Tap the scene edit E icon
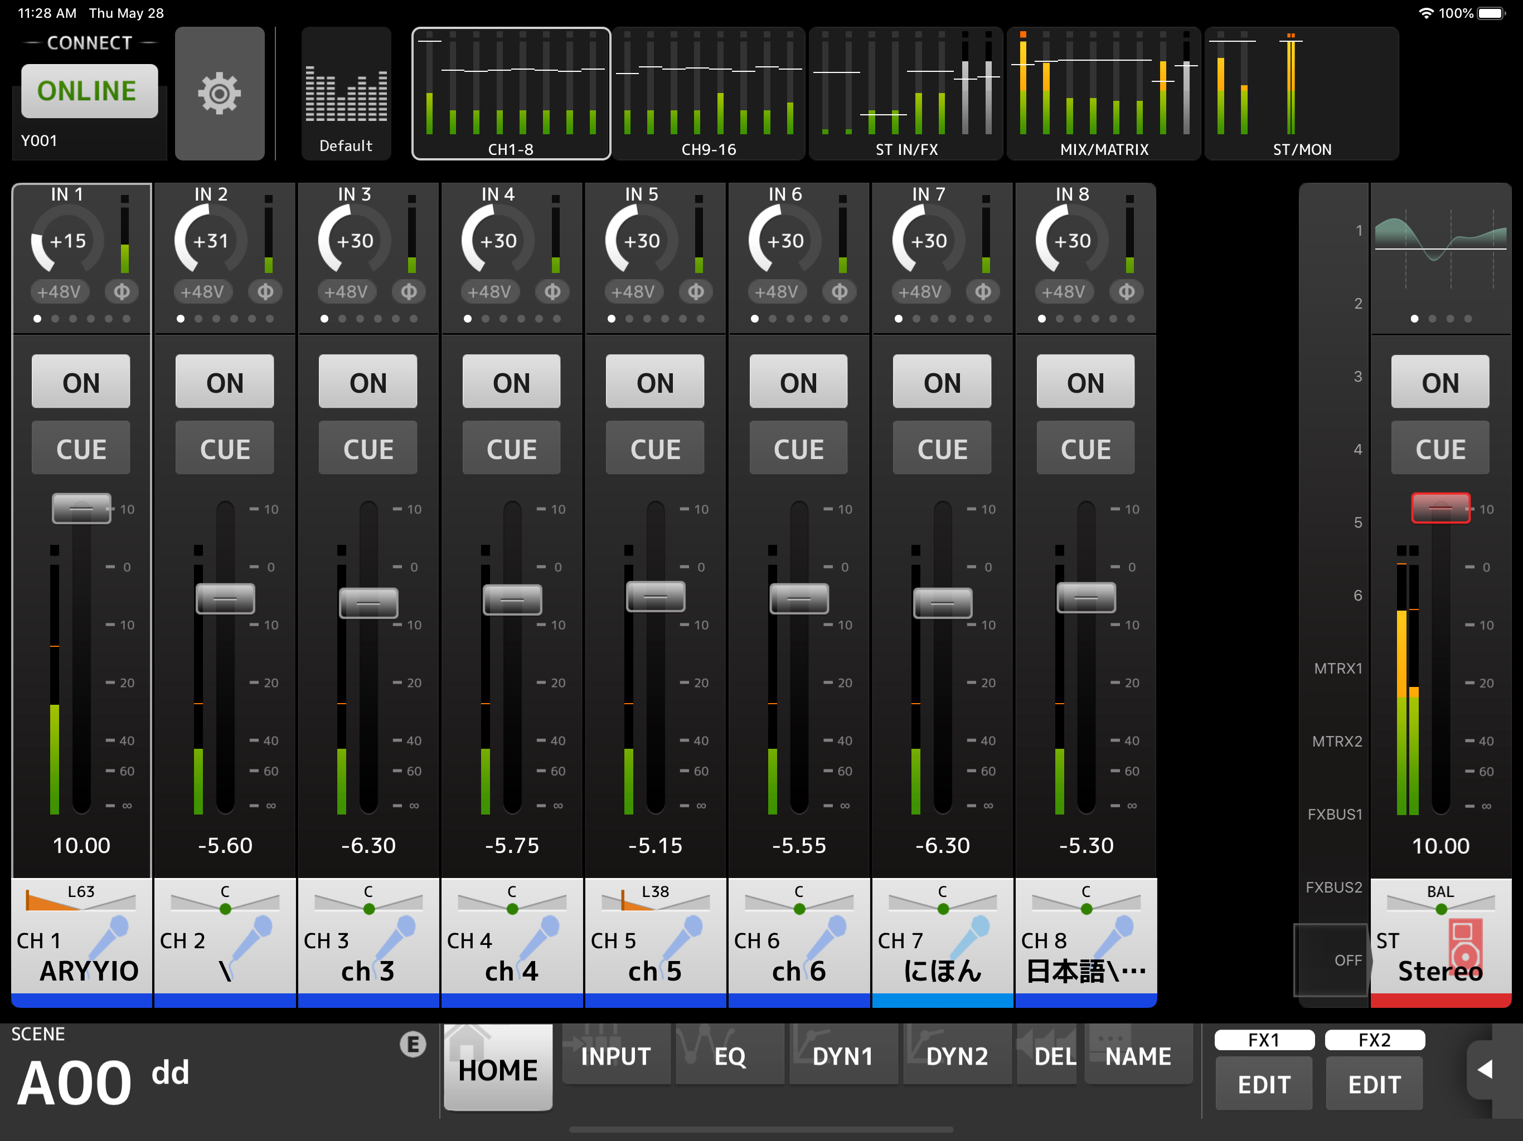The image size is (1523, 1141). 413,1044
